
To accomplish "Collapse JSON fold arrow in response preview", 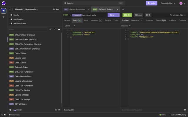I will (x=127, y=30).
